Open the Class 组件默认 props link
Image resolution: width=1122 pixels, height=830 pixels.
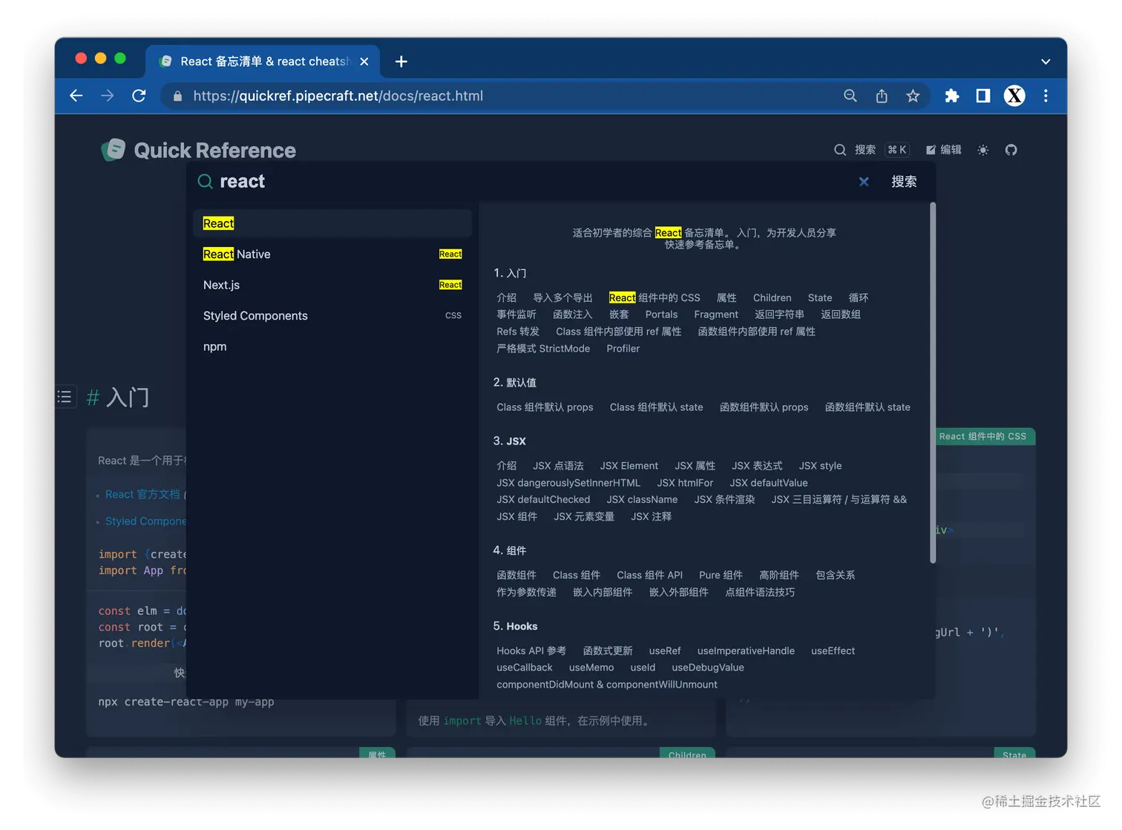tap(545, 407)
